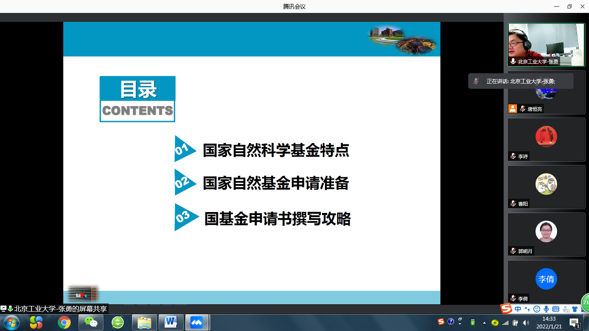Screen dimensions: 589x331
Task: Open WeChat from the taskbar
Action: click(x=91, y=322)
